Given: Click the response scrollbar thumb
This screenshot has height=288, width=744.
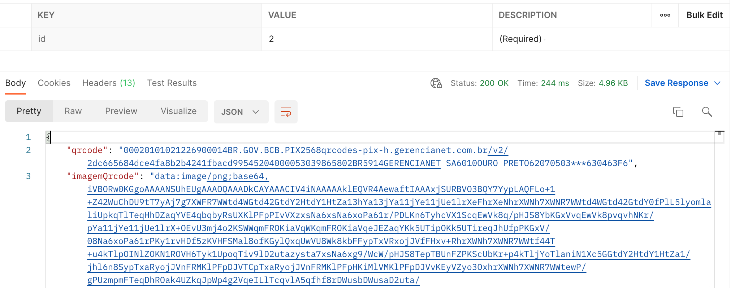Looking at the screenshot, I should click(719, 133).
